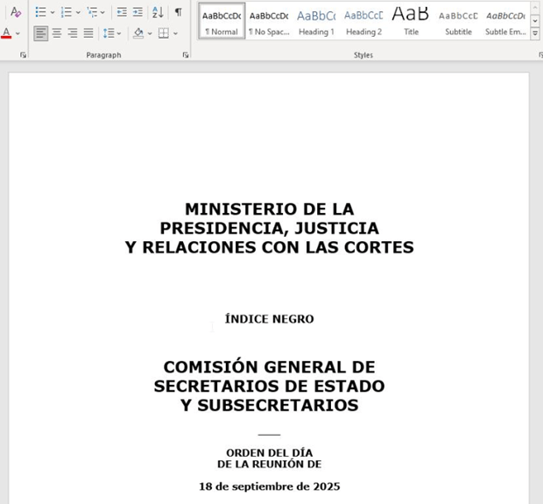Apply a numbered list to the text

[66, 12]
